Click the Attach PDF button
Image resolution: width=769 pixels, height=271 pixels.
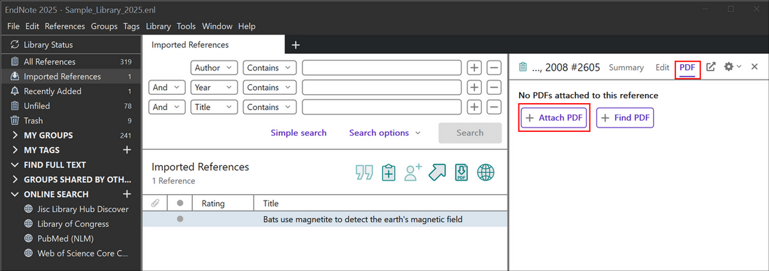554,118
